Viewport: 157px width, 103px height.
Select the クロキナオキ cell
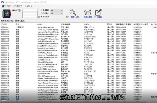88,69
